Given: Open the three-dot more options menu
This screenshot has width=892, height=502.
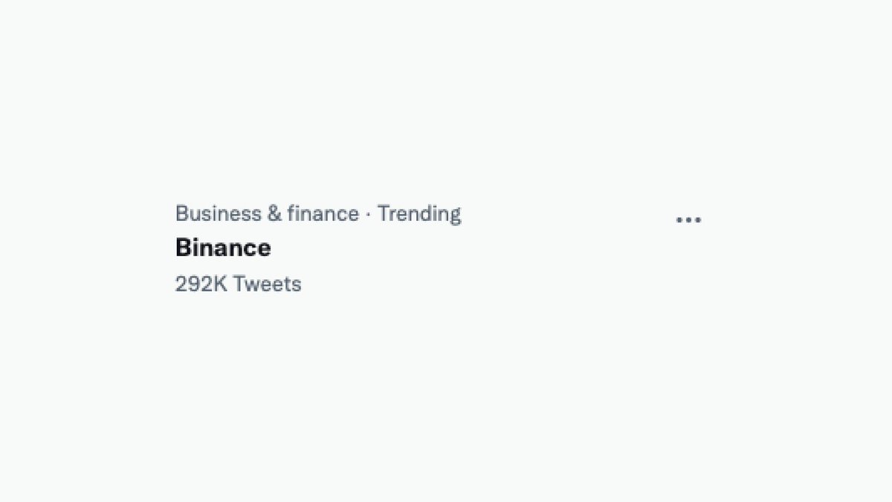Looking at the screenshot, I should click(x=688, y=219).
